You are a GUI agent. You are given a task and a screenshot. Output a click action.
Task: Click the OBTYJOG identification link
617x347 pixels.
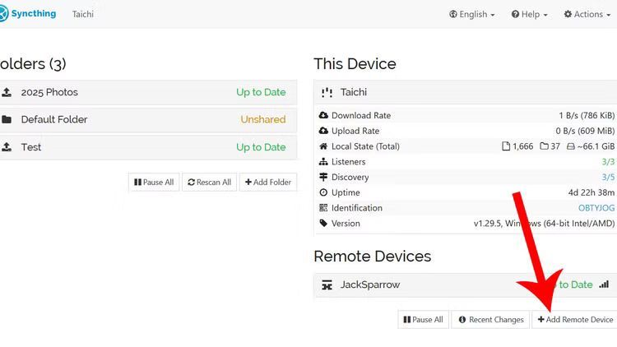pyautogui.click(x=596, y=208)
